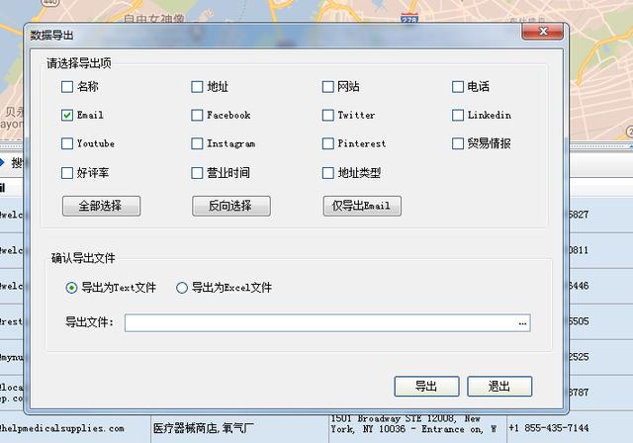Enable the Twitter export option
The image size is (633, 443).
[x=327, y=116]
